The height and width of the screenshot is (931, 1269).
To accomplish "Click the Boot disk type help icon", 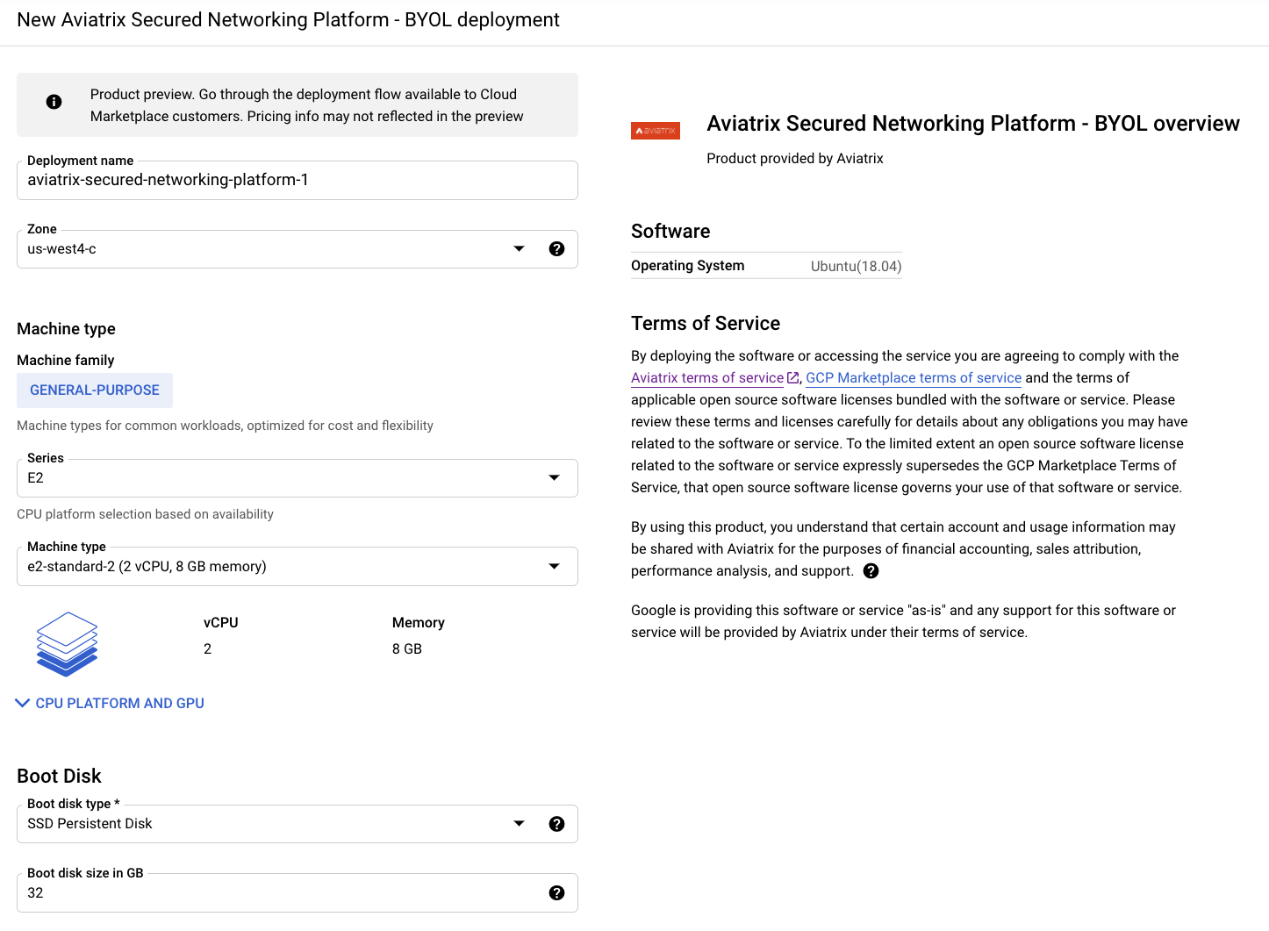I will (557, 823).
